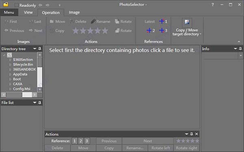
Task: Switch to the View tab
Action: point(28,13)
